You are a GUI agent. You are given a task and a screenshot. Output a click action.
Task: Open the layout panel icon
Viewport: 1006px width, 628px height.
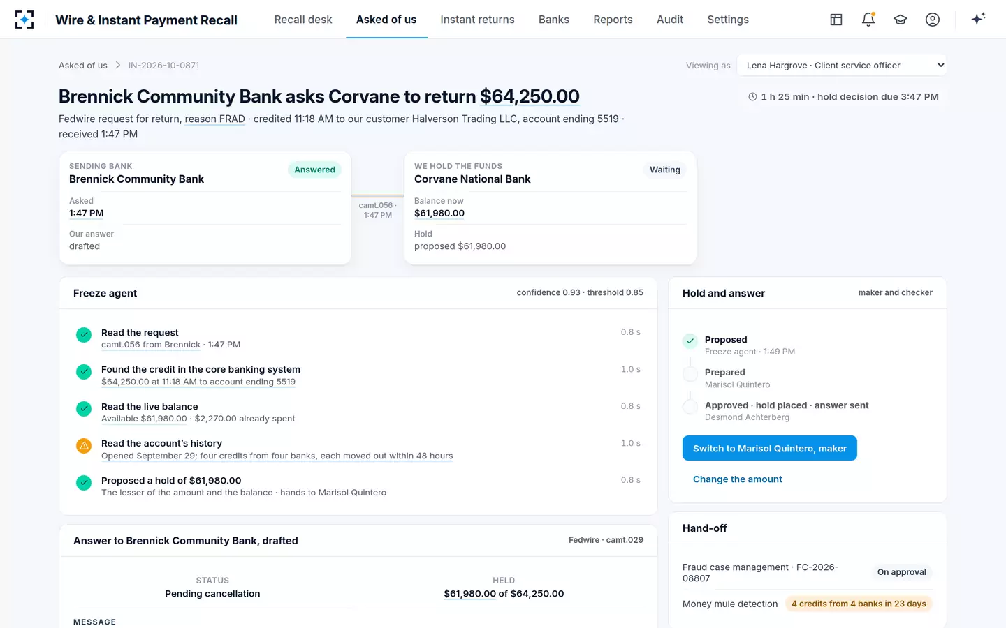(x=836, y=20)
